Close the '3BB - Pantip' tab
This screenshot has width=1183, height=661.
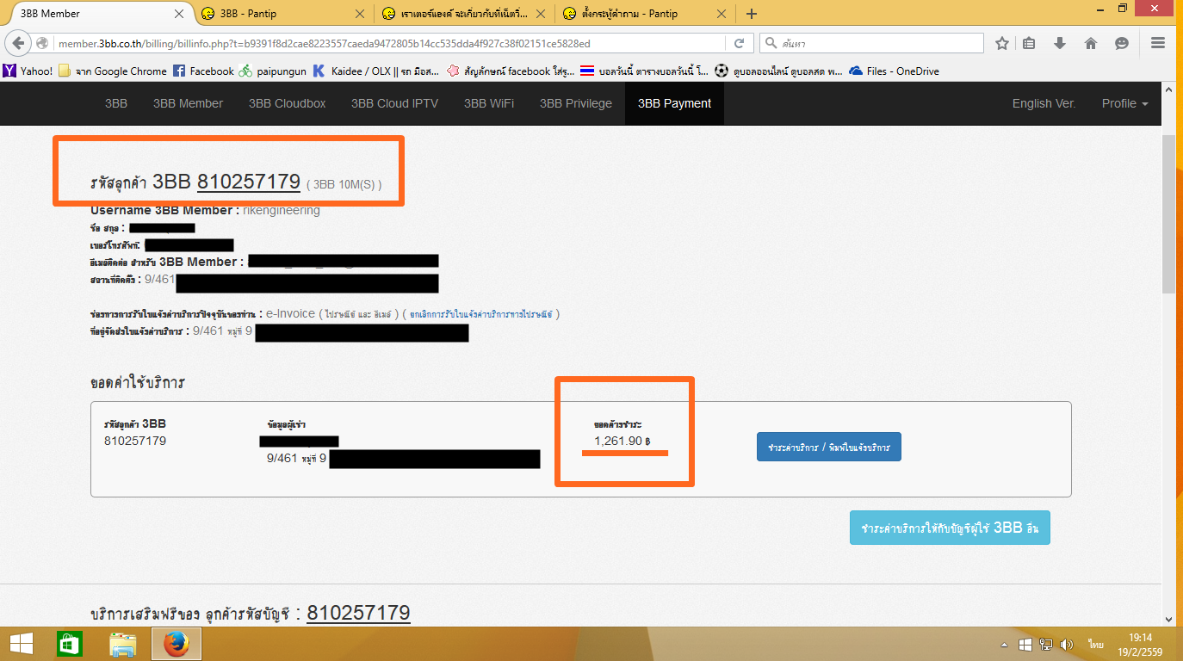[360, 14]
